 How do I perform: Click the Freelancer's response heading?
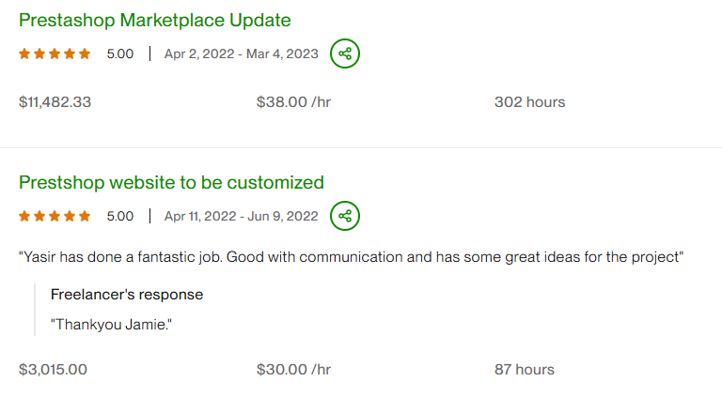(x=126, y=295)
